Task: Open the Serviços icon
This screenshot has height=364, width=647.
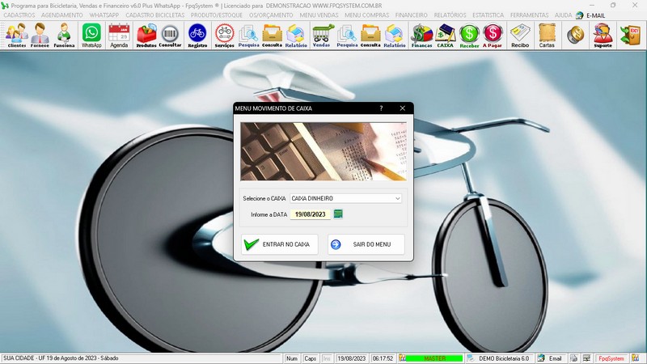Action: [225, 35]
